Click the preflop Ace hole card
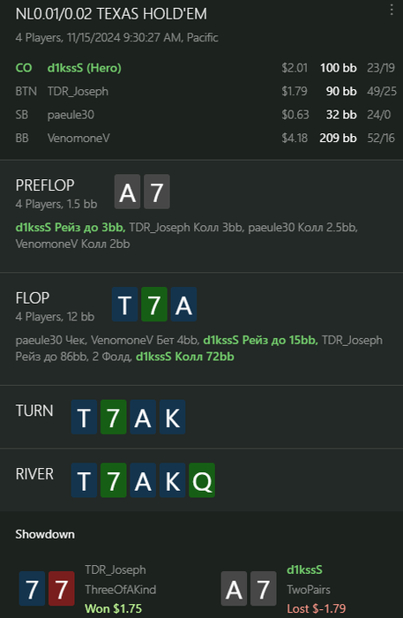The width and height of the screenshot is (403, 618). coord(127,192)
